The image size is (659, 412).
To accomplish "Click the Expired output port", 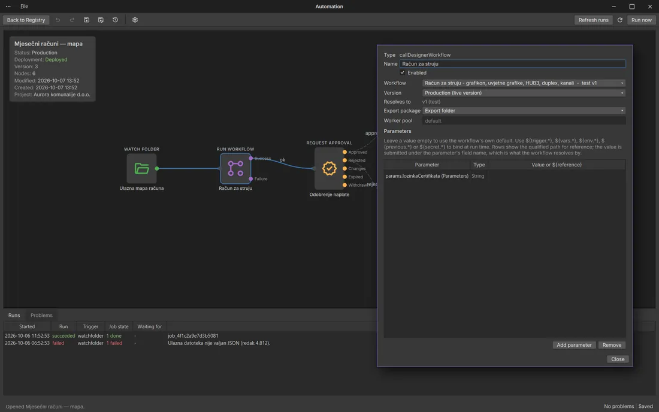I will point(344,177).
